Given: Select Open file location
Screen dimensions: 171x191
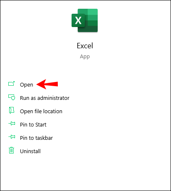Looking at the screenshot, I should (x=41, y=111).
